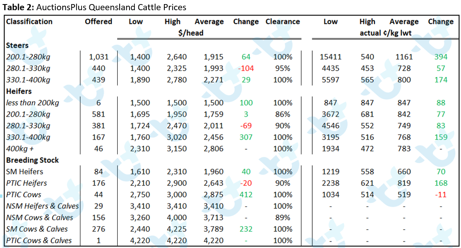The width and height of the screenshot is (461, 248).
Task: Click the offered value 439
Action: tap(98, 80)
